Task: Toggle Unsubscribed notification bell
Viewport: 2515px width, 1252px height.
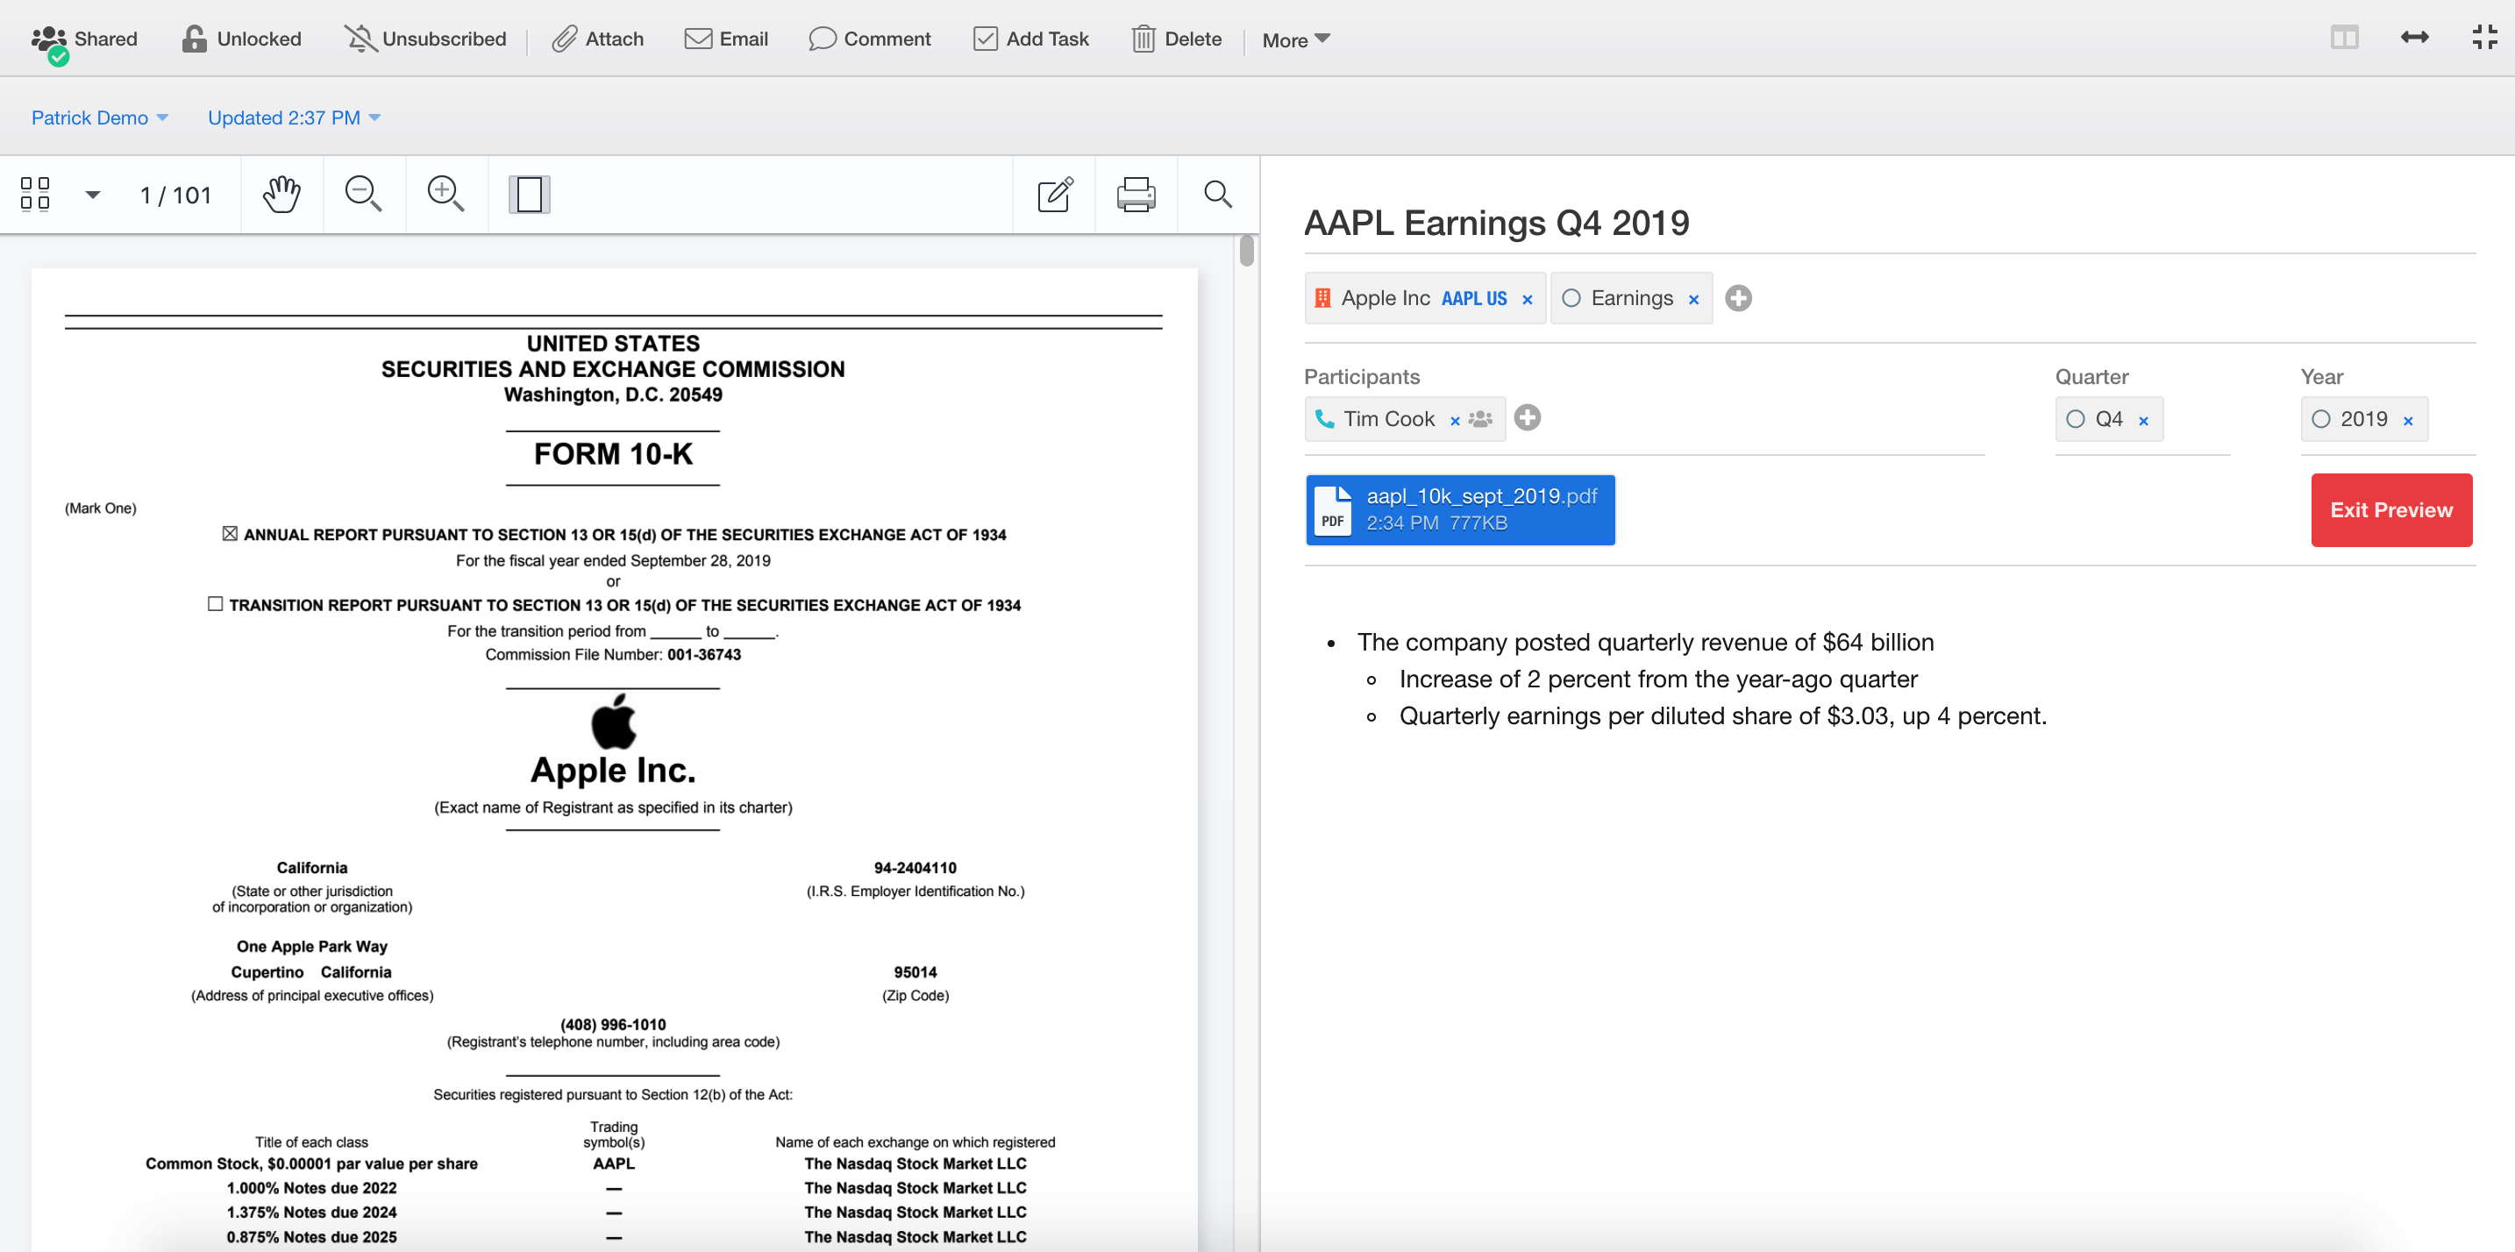Action: tap(424, 39)
